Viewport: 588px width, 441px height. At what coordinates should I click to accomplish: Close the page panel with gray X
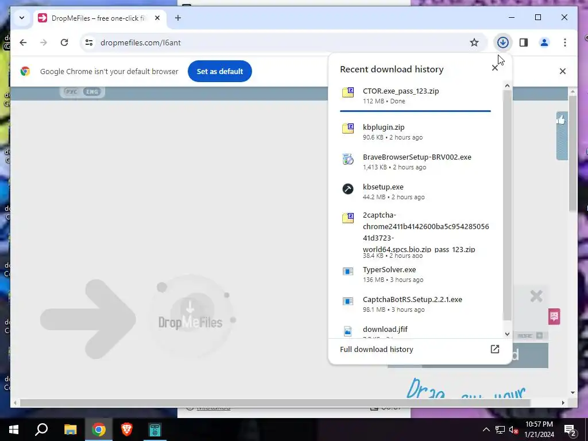pyautogui.click(x=536, y=296)
